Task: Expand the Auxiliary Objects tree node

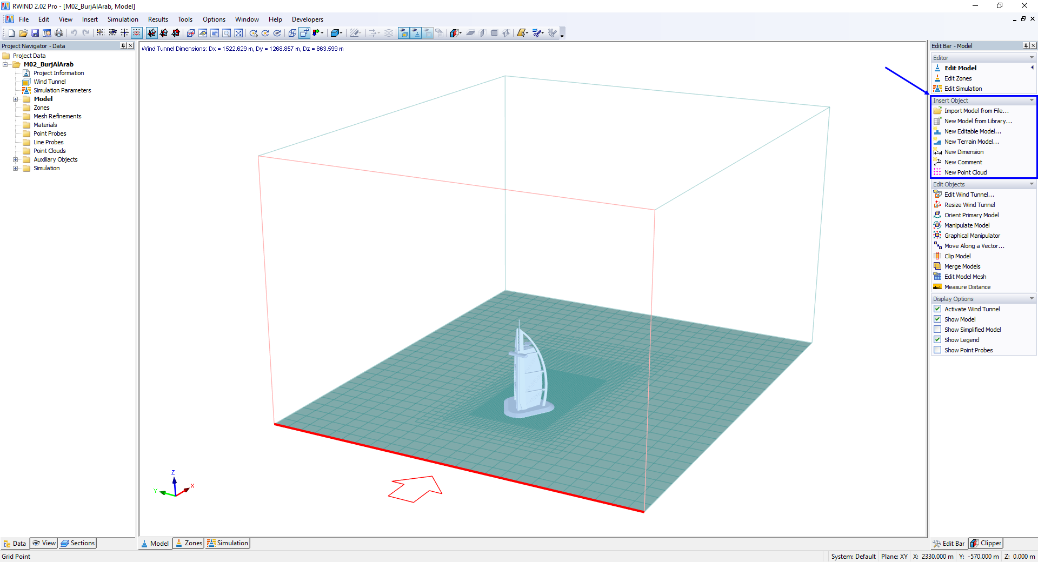Action: pos(16,159)
